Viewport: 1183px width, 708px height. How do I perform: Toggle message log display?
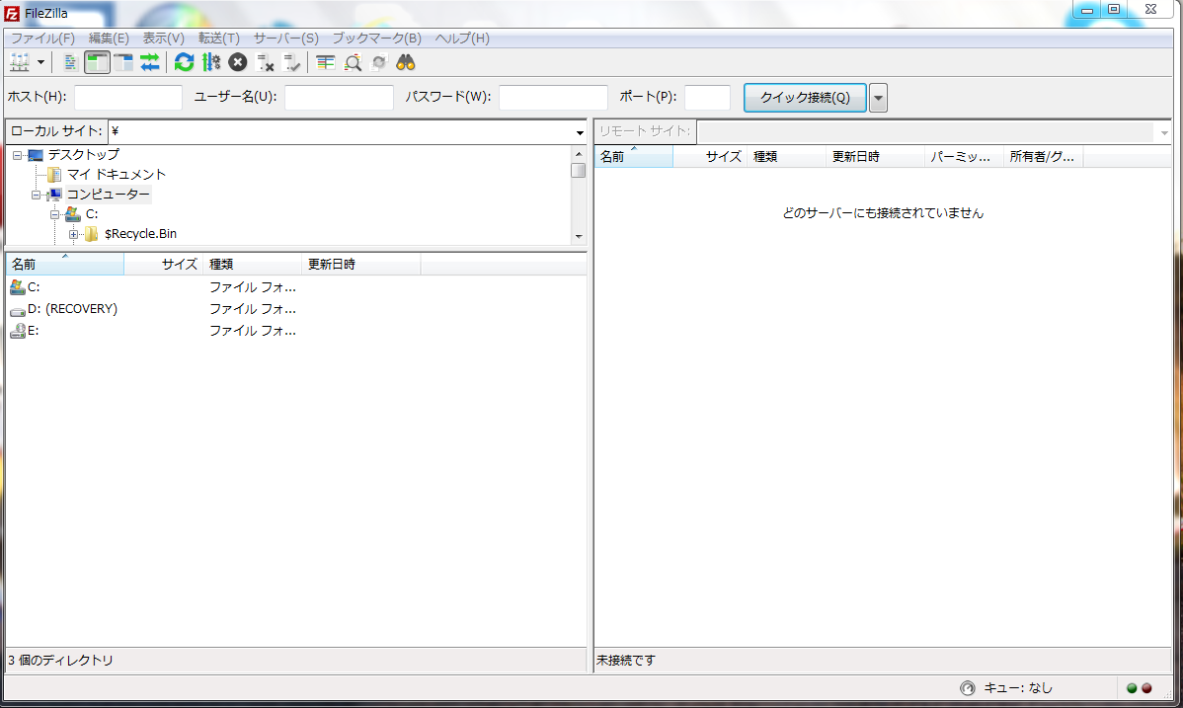point(70,63)
